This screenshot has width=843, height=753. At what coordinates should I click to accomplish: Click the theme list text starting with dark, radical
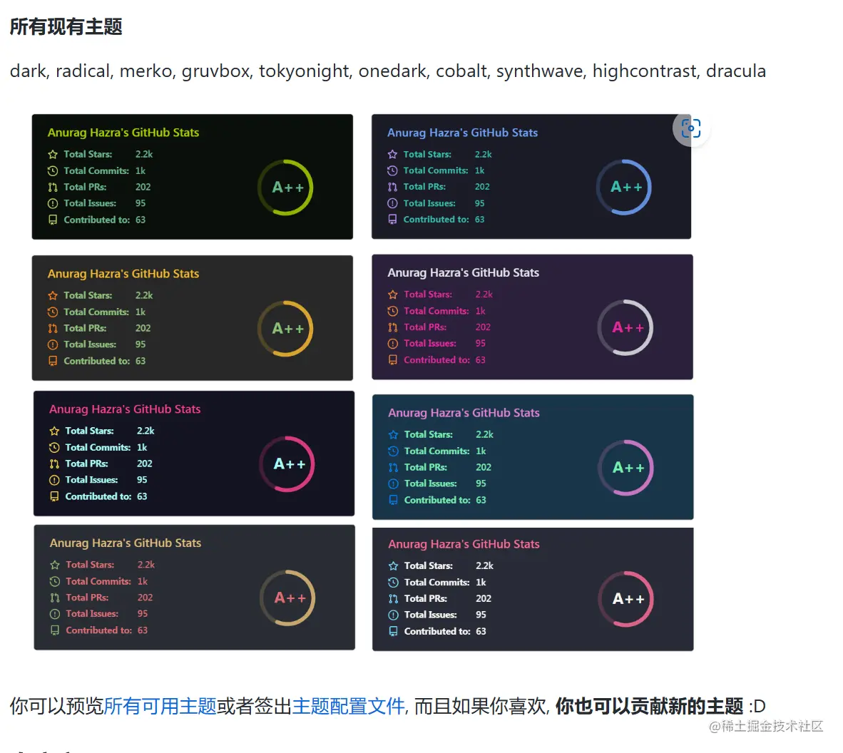point(388,71)
